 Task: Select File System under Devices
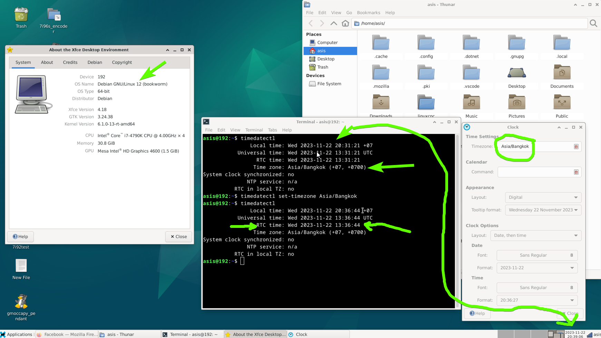[x=330, y=84]
